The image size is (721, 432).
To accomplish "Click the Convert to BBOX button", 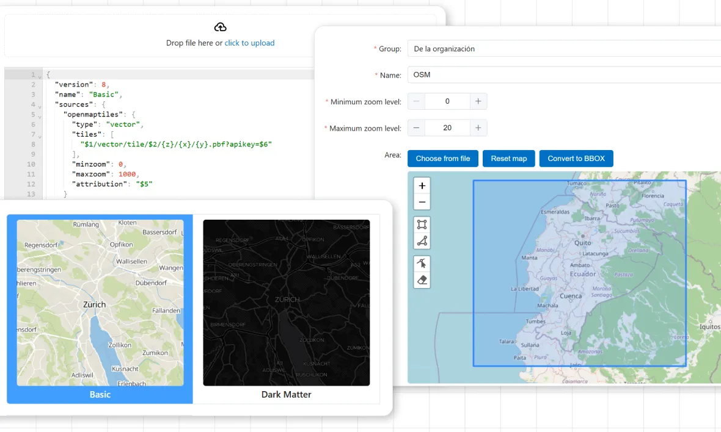I will click(576, 159).
